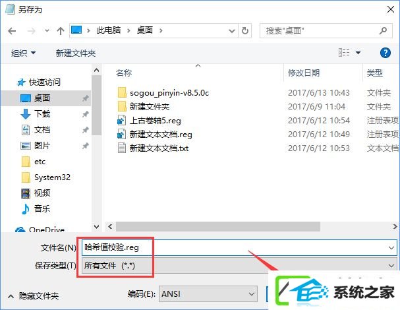Select the 新建文本文档.txt file
This screenshot has width=400, height=310.
pos(159,148)
